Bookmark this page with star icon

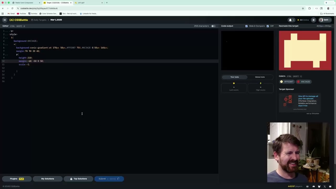(x=303, y=8)
